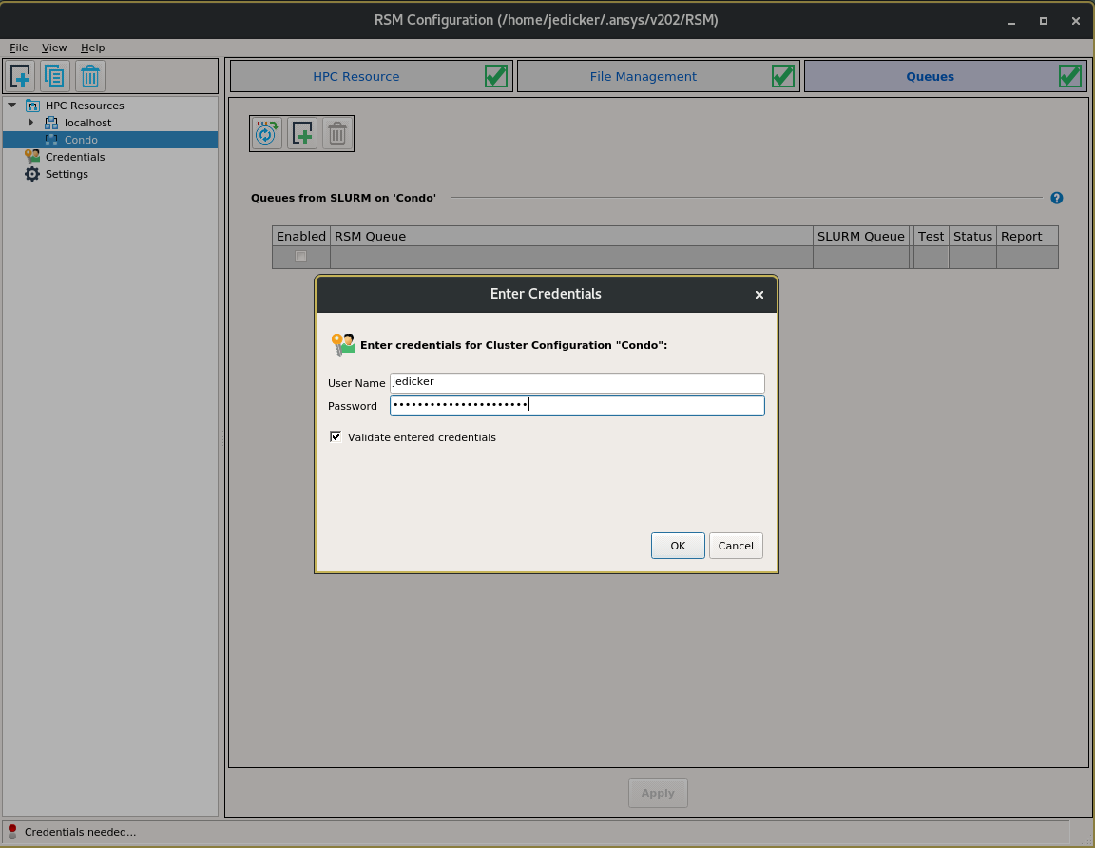1095x848 pixels.
Task: Click the localhost server icon
Action: (x=51, y=123)
